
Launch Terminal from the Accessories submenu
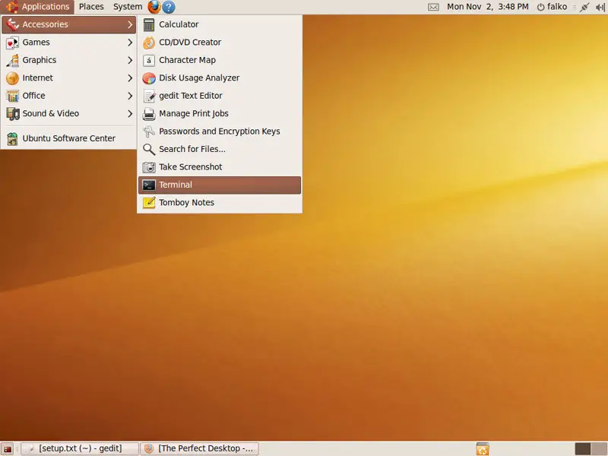coord(220,185)
